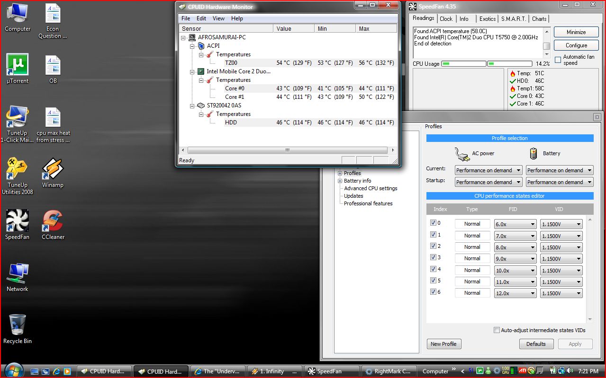Open Windows Media Player from Quick Launch

point(67,371)
